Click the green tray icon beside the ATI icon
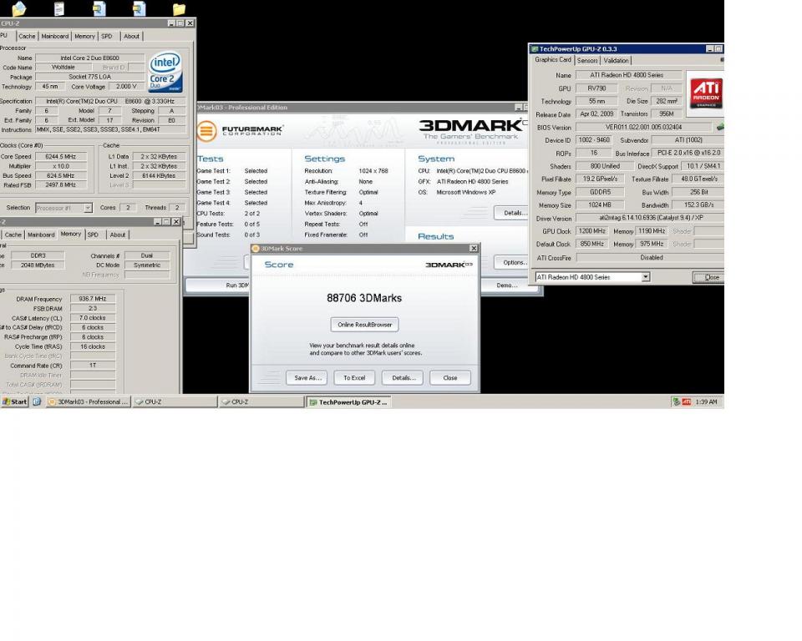This screenshot has width=802, height=641. click(x=676, y=402)
